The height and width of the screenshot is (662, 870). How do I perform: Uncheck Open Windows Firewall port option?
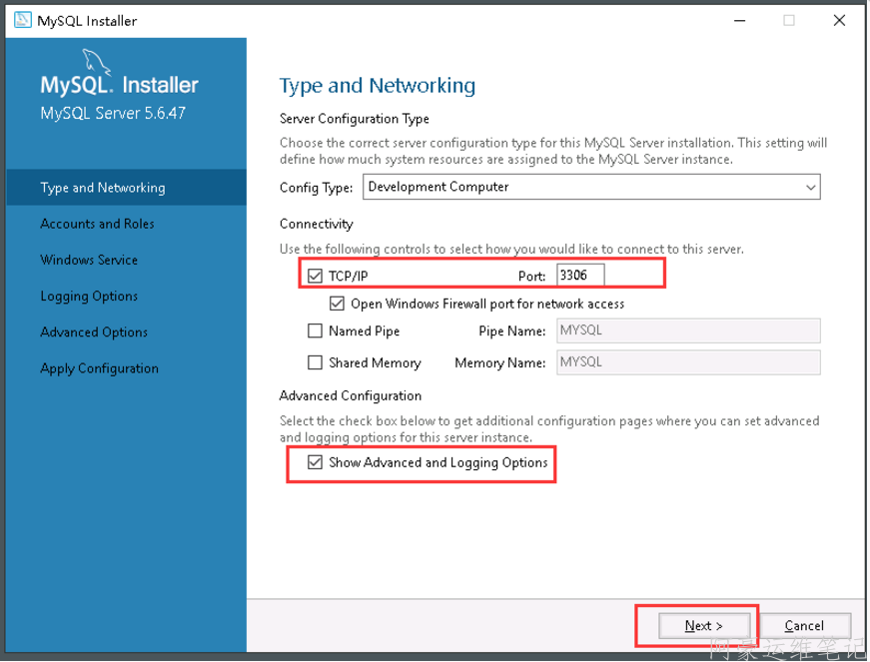click(337, 304)
